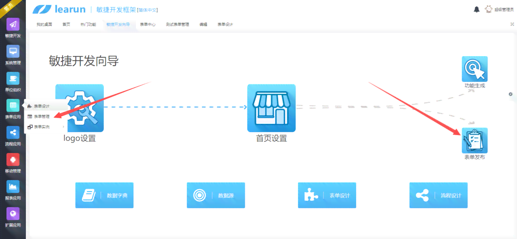Click the 表单设计 puzzle button
This screenshot has width=517, height=239.
(x=327, y=195)
